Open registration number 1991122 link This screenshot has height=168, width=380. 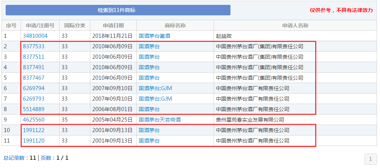tap(34, 130)
